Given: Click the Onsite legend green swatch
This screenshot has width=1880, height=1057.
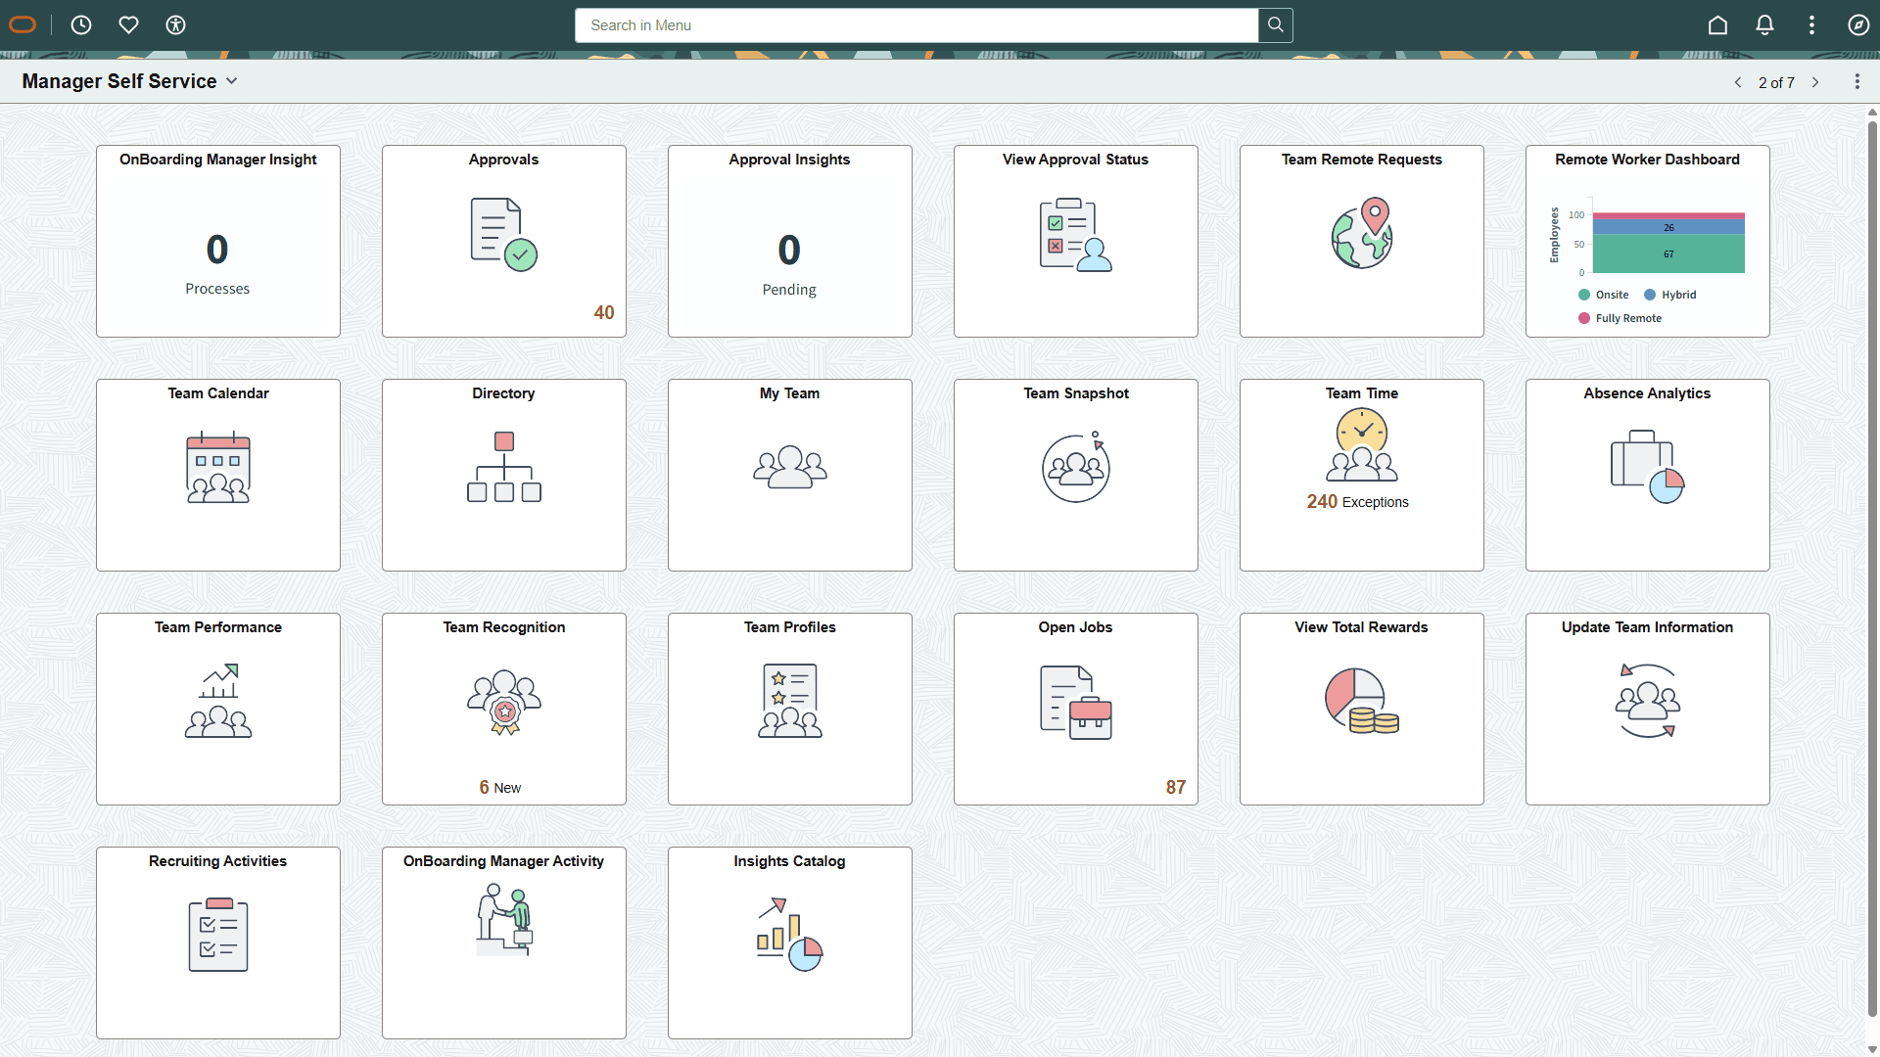Looking at the screenshot, I should click(x=1583, y=295).
